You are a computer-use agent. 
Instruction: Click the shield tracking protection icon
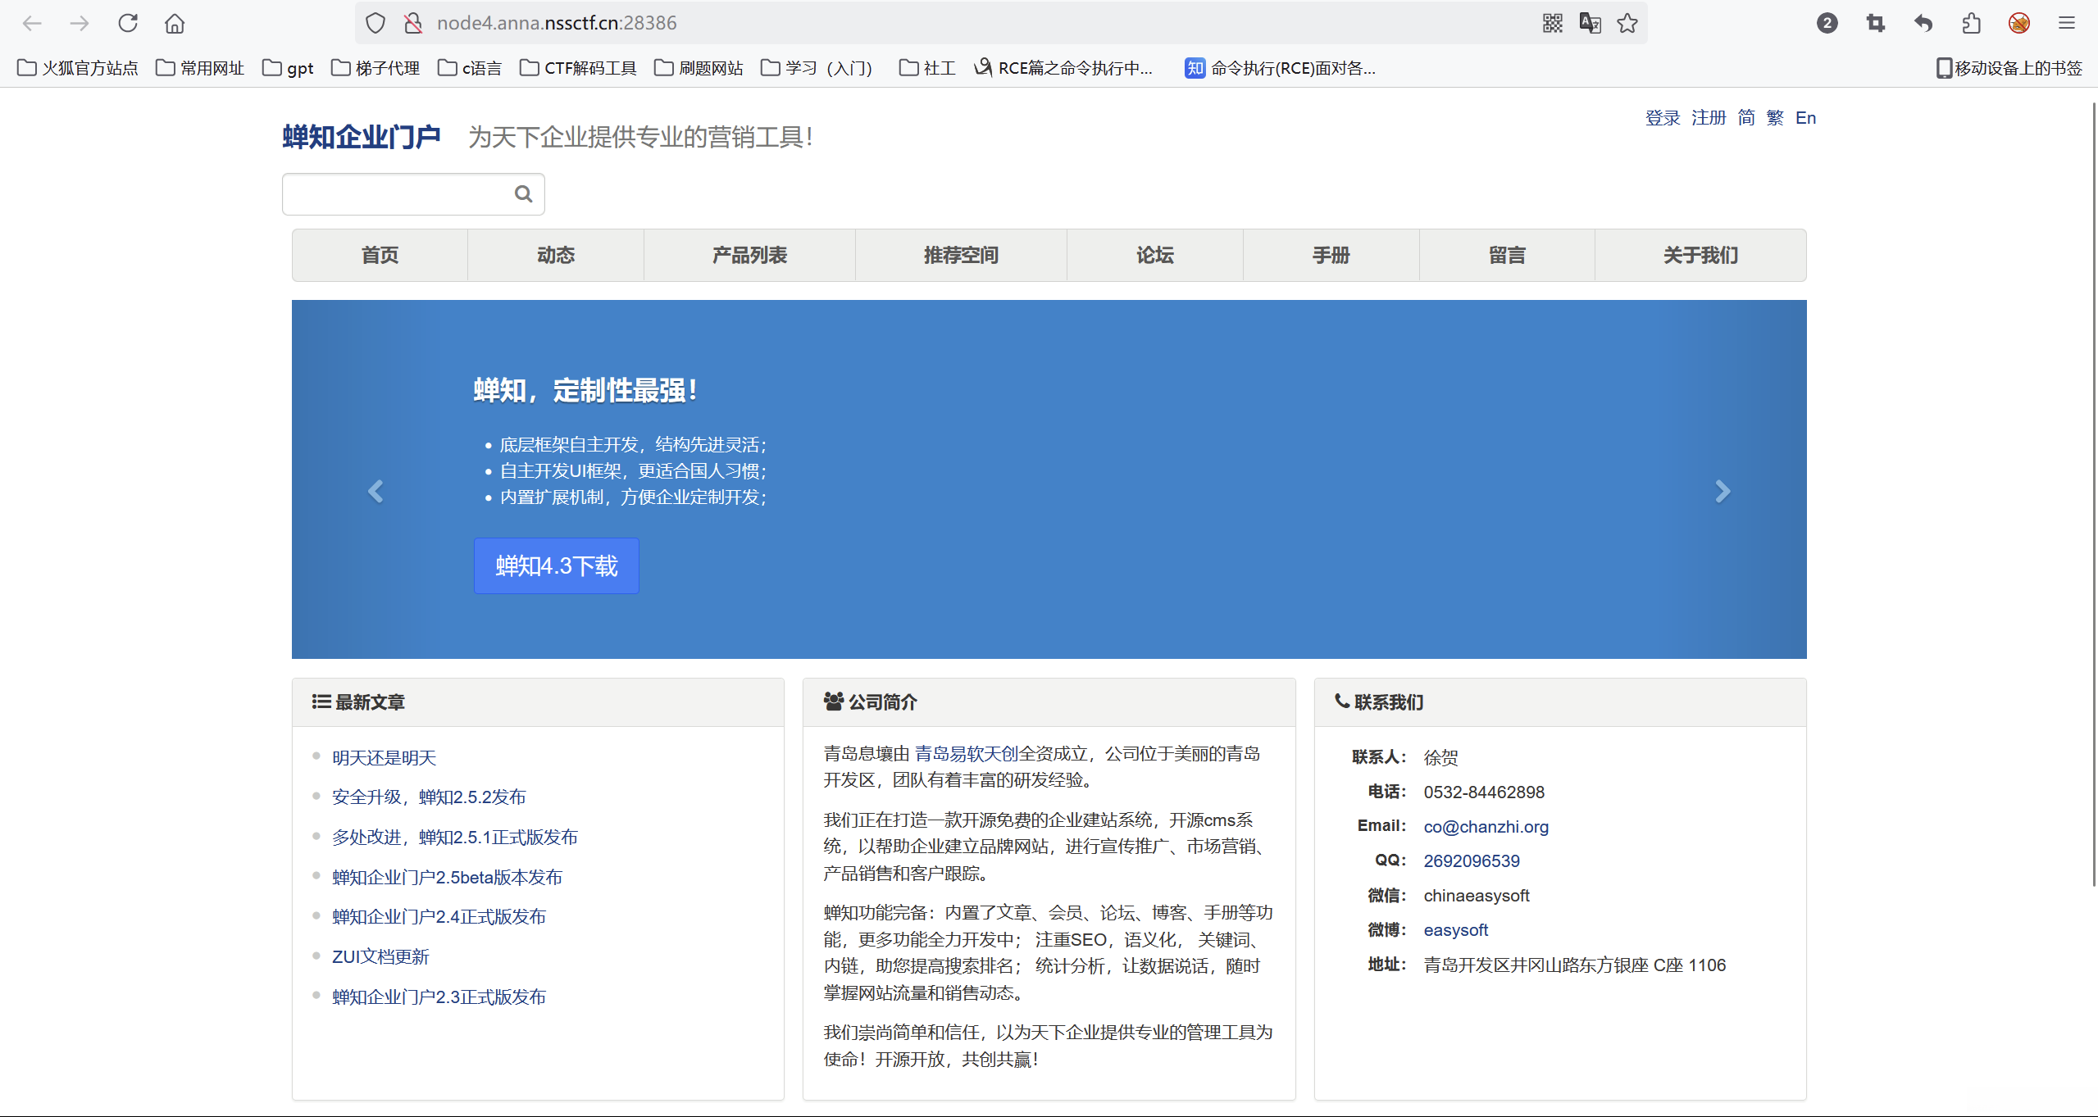pyautogui.click(x=375, y=23)
